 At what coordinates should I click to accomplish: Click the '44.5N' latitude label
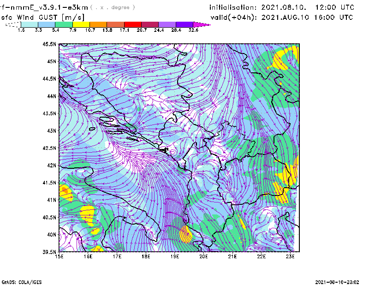49,78
